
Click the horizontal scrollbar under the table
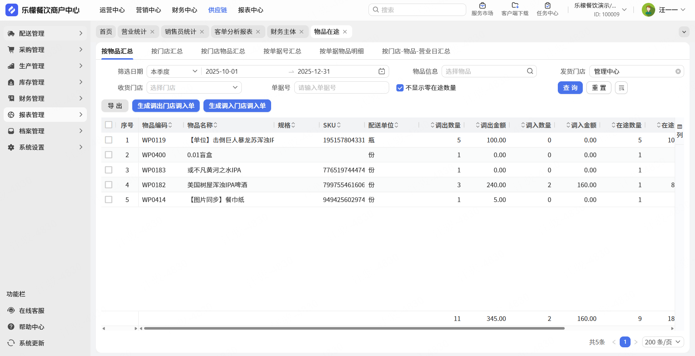coord(354,329)
